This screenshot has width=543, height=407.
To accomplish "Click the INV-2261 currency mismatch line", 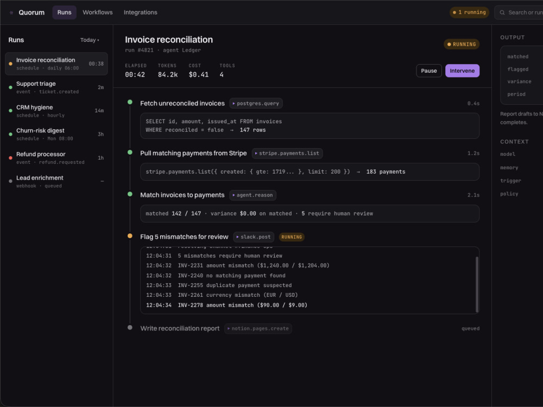I will [x=222, y=295].
